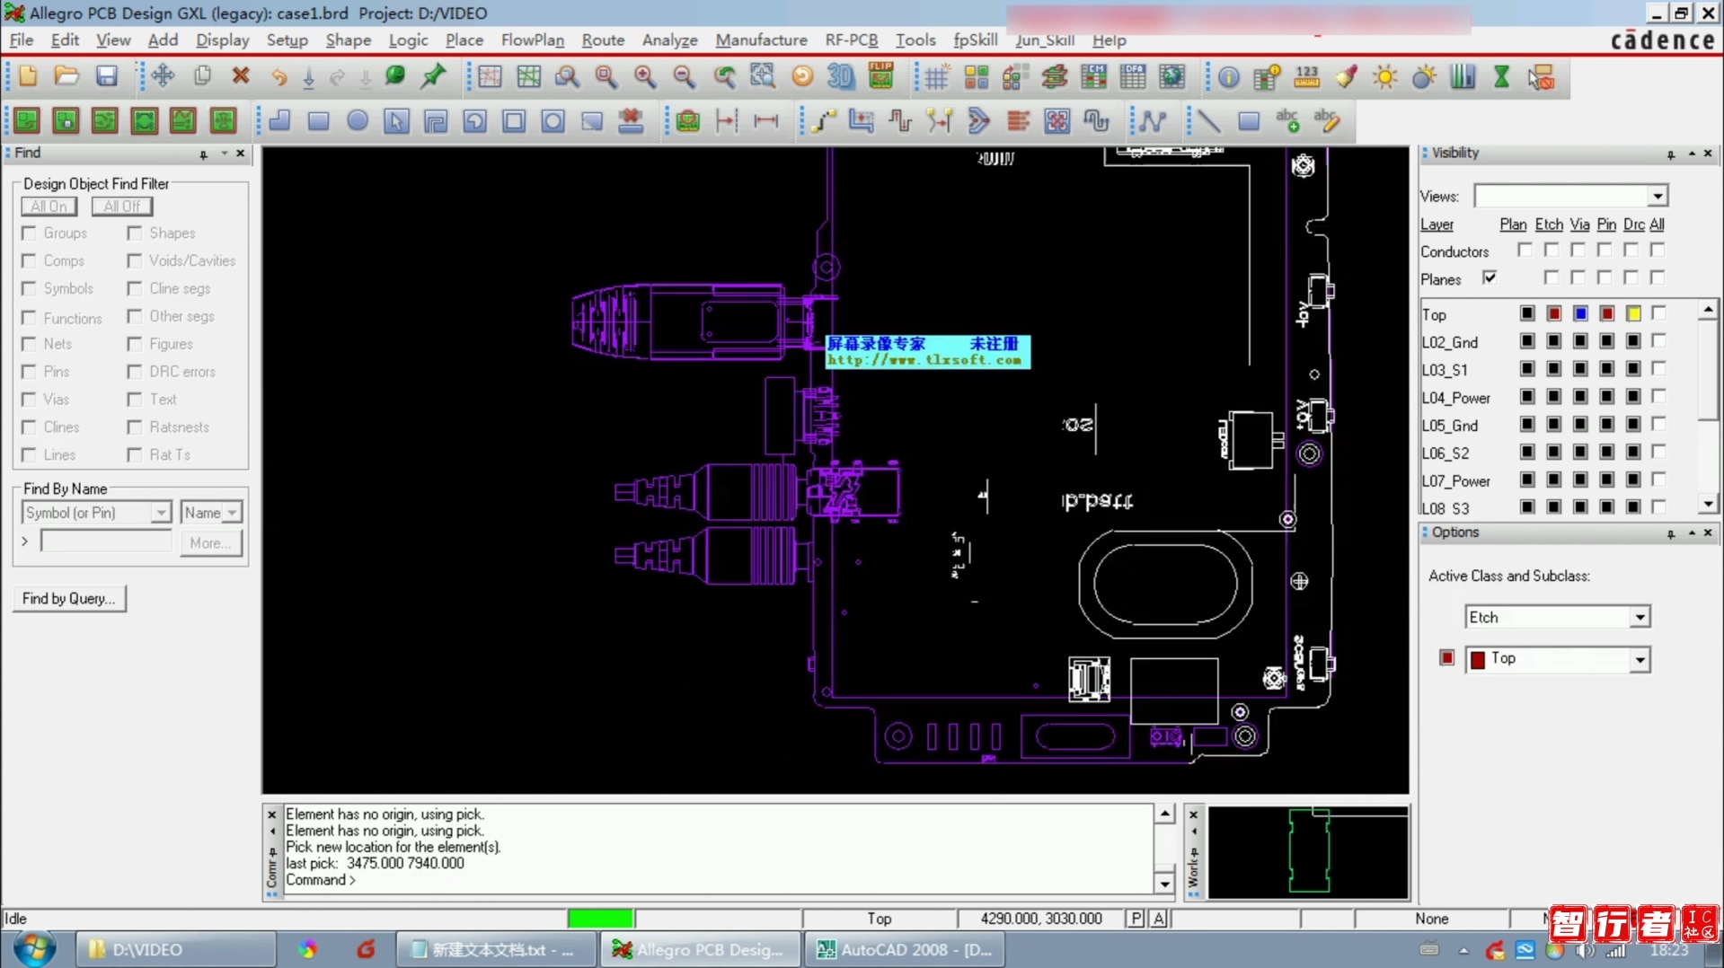Click the blue Top layer Via swatch
Screen dimensions: 1724x968
coord(1580,313)
